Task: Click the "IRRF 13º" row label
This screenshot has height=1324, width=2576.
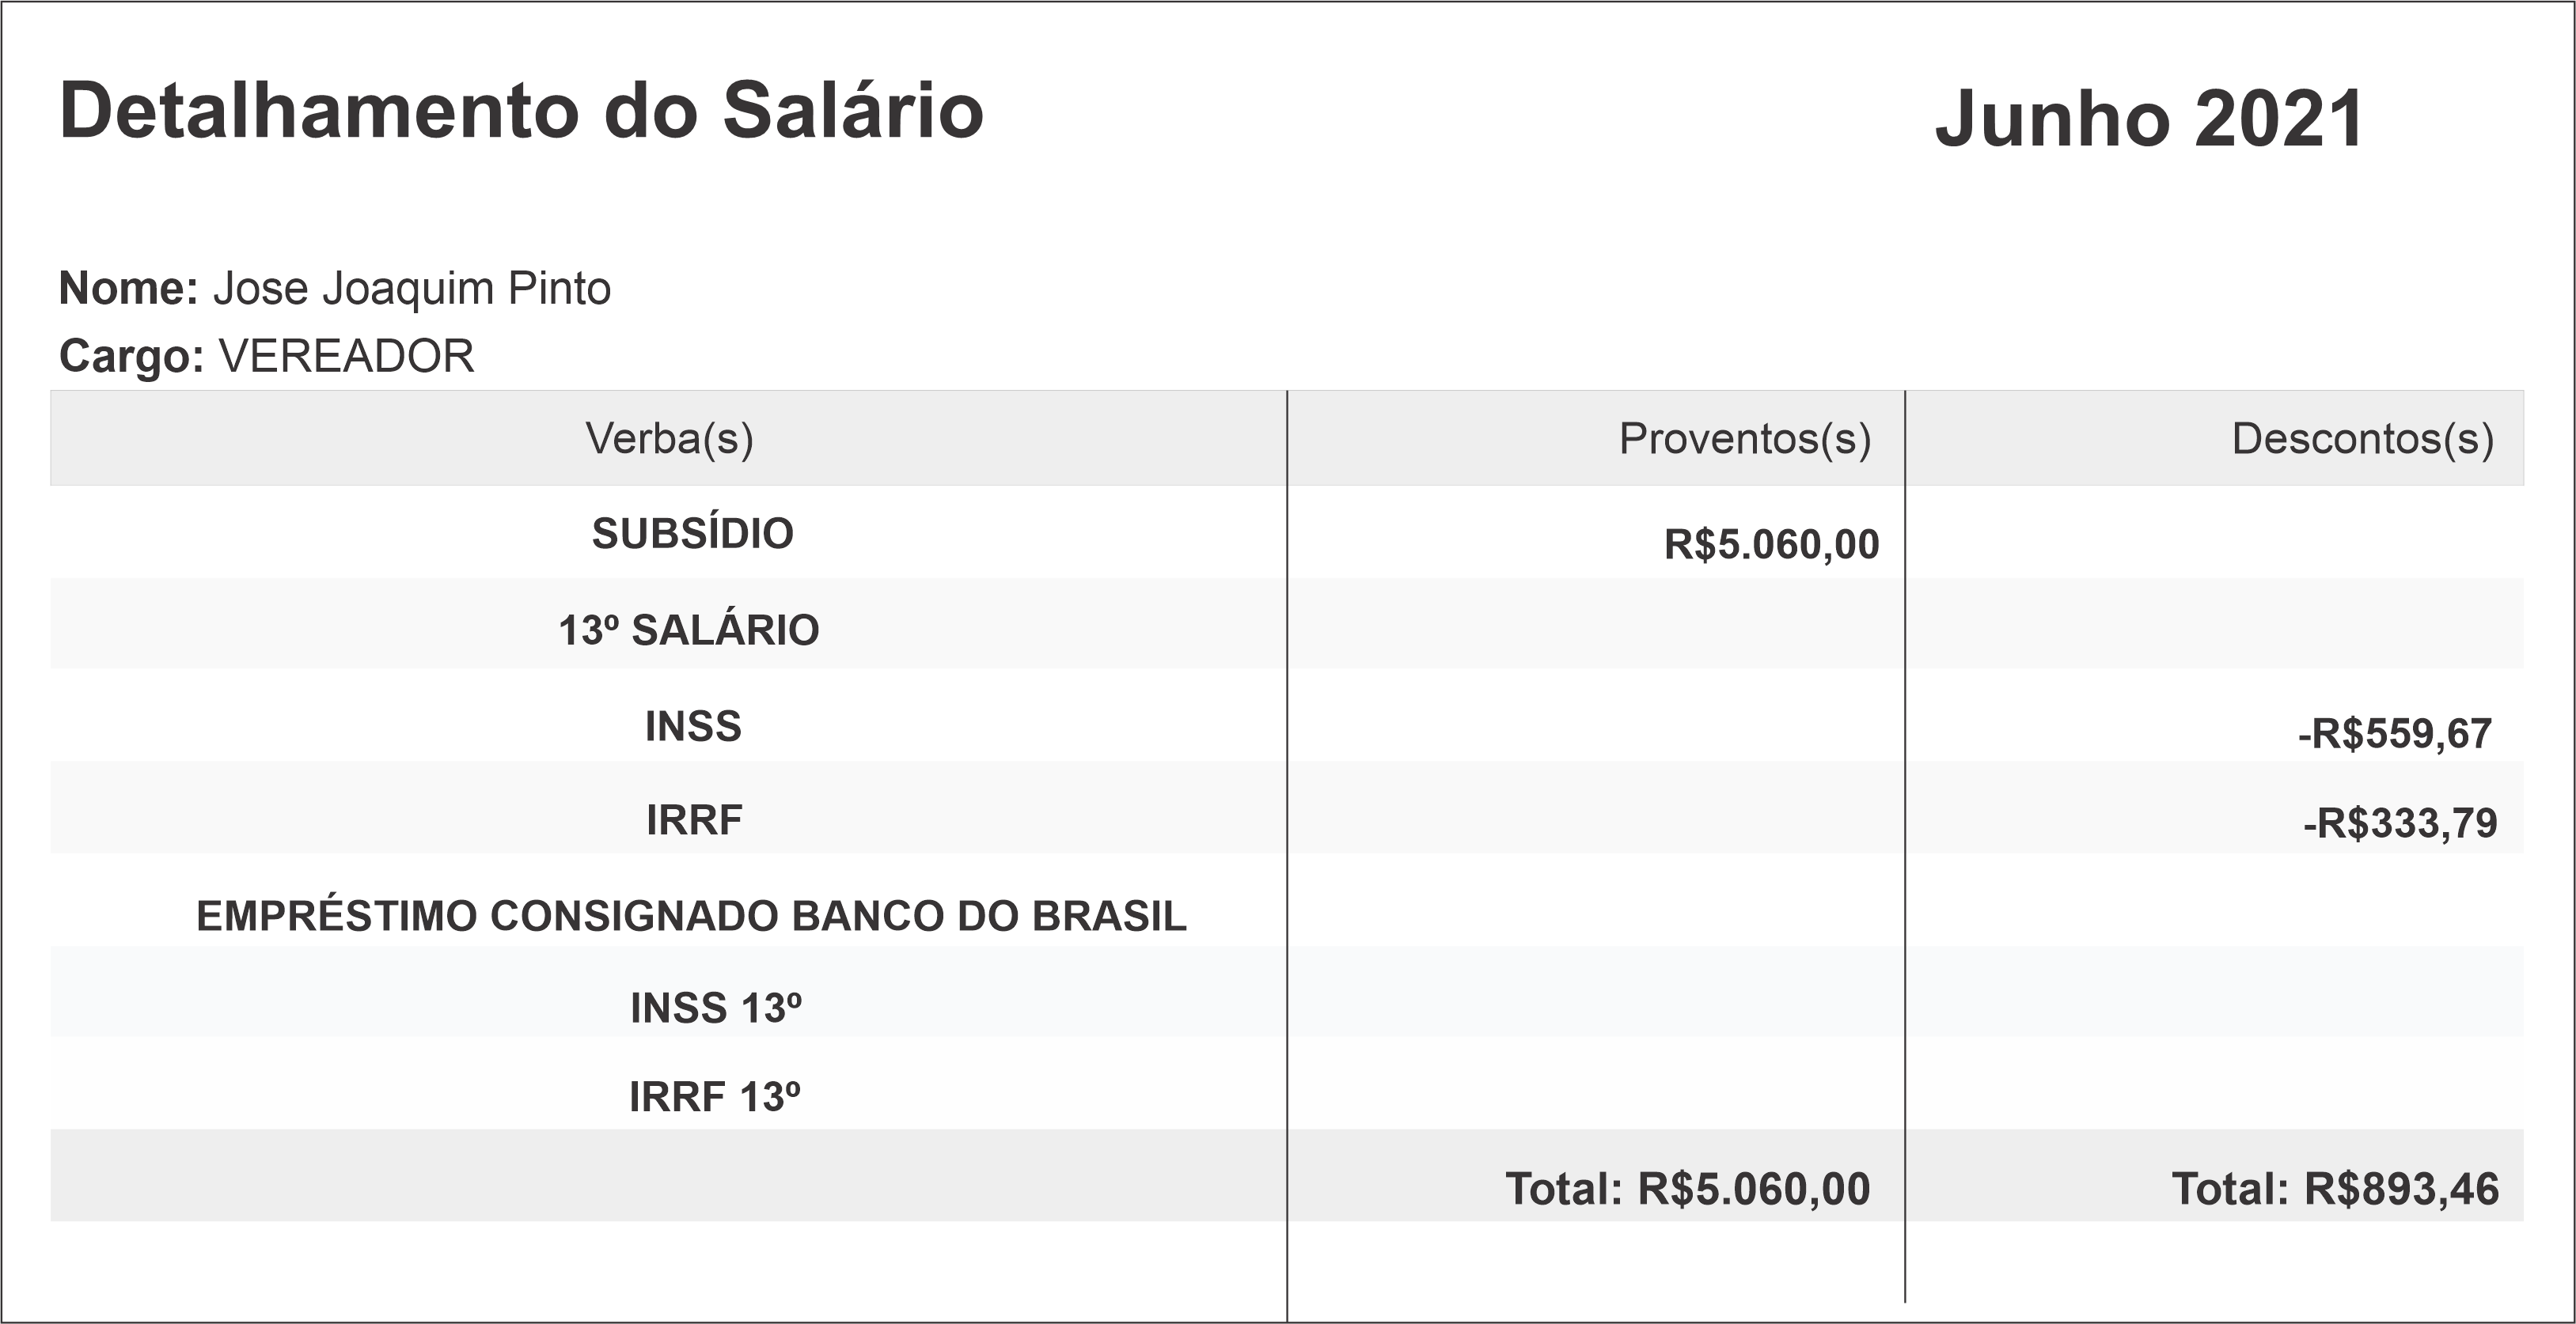Action: point(714,1097)
